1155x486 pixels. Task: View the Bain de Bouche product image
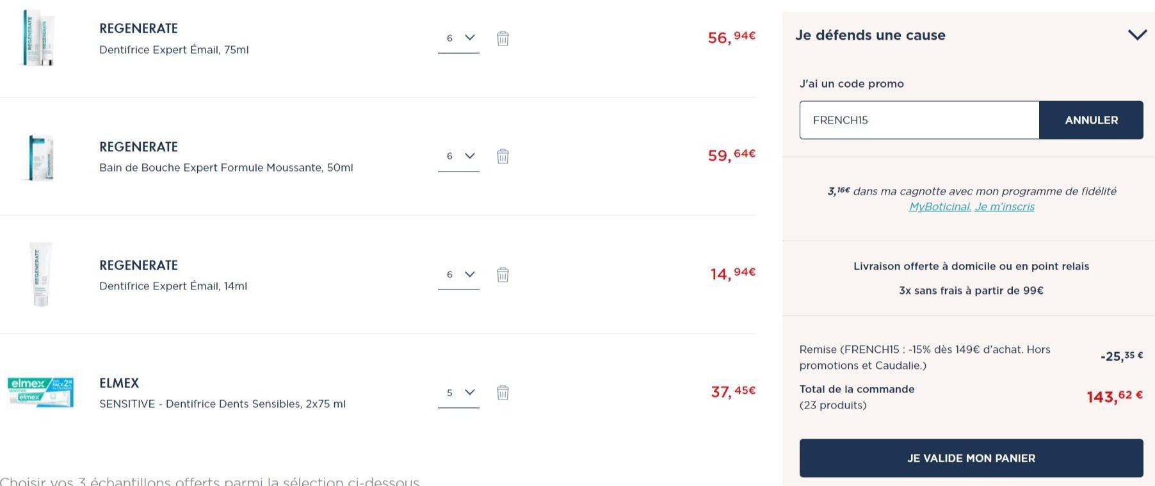(x=41, y=158)
